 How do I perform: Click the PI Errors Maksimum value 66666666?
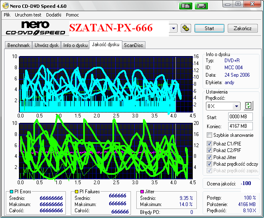51,204
